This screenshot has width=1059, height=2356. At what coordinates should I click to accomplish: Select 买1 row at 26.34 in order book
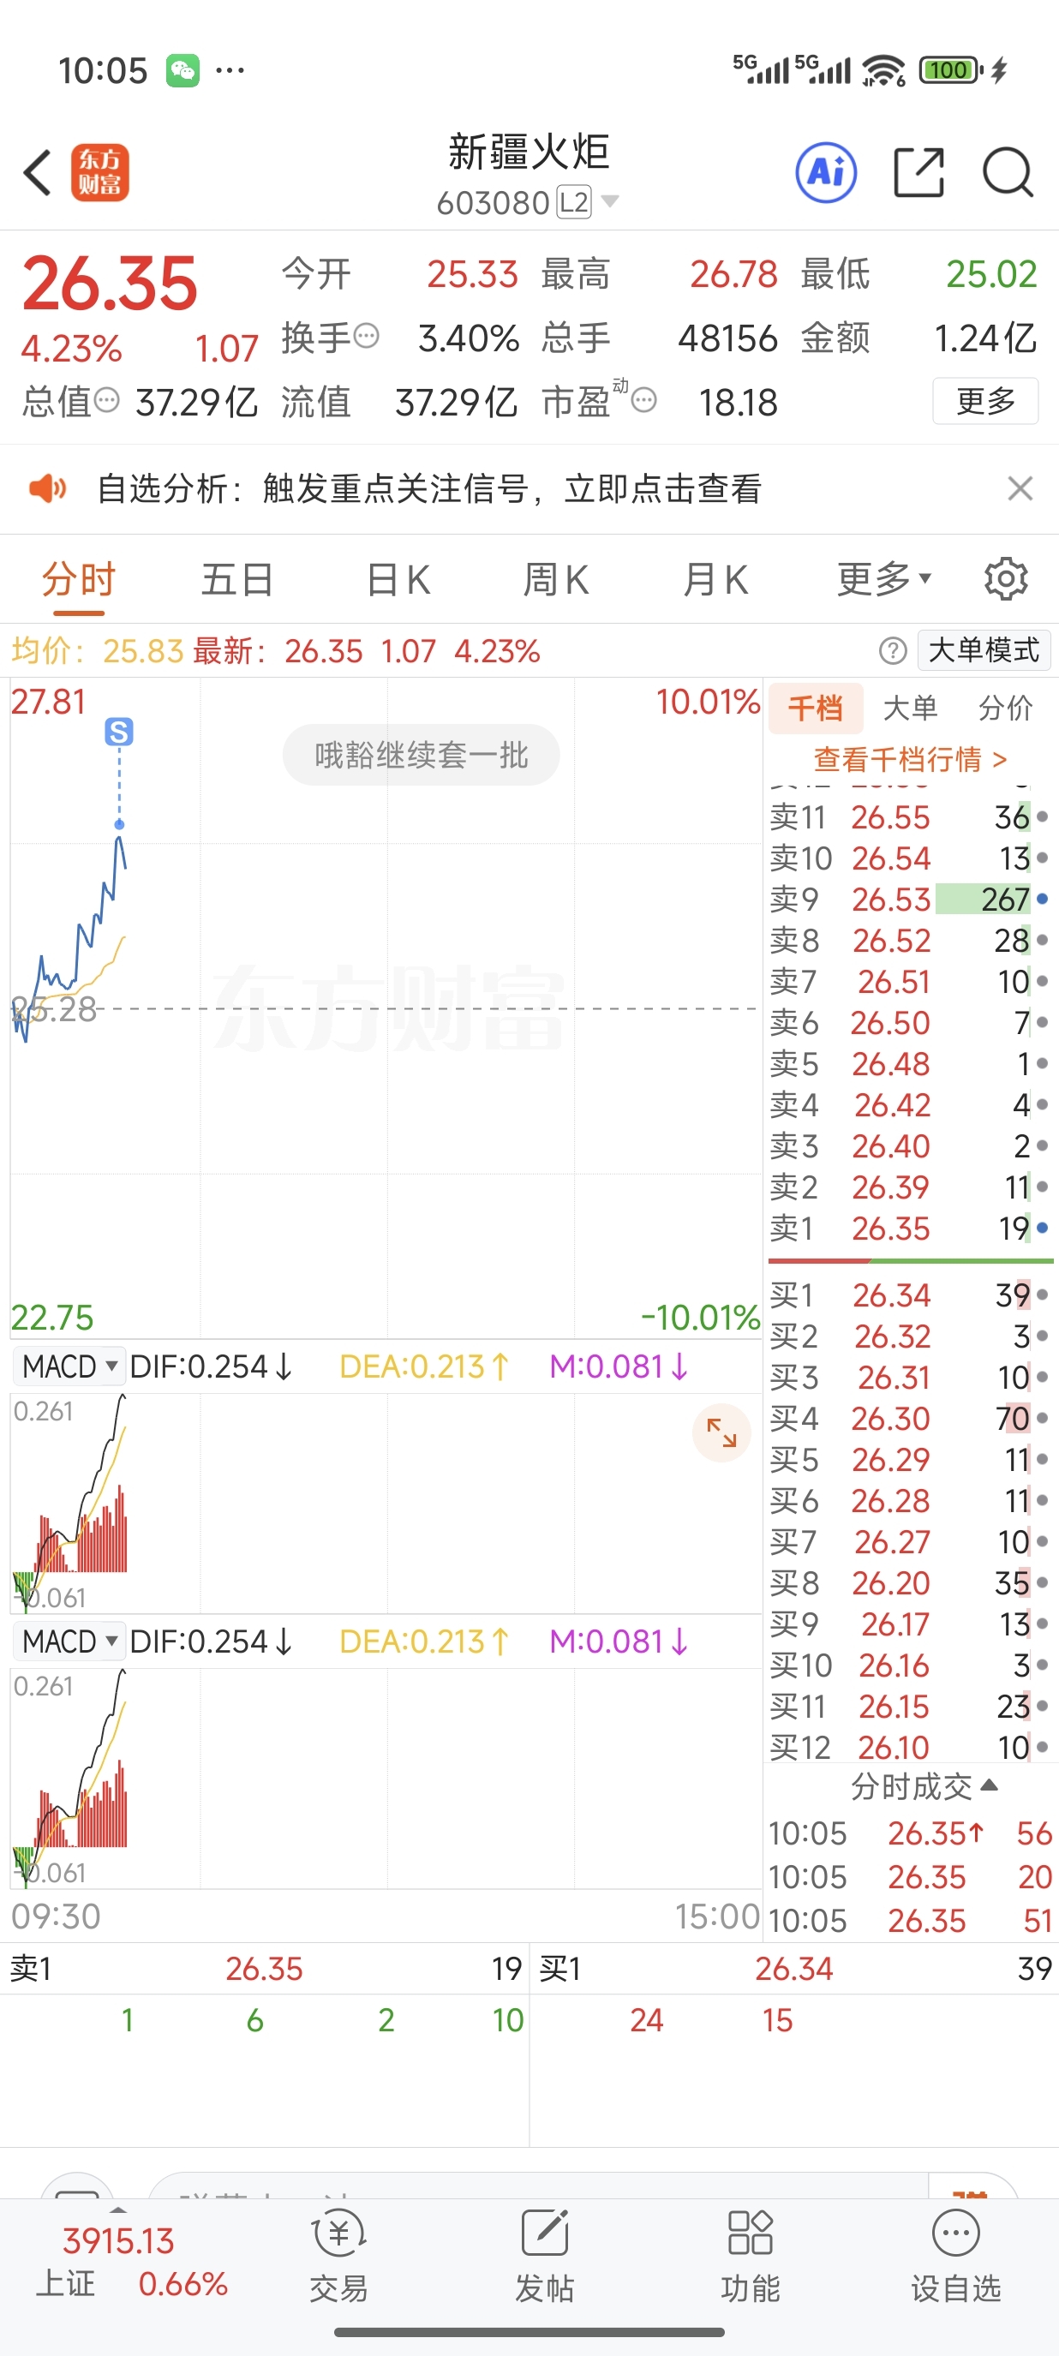click(910, 1295)
